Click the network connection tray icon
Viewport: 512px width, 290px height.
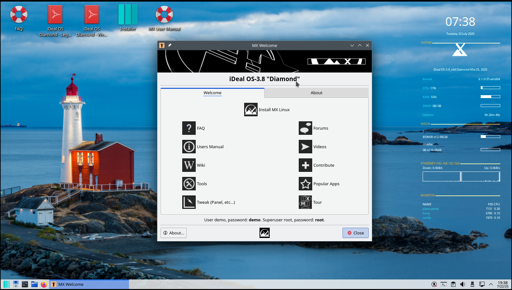(482, 284)
